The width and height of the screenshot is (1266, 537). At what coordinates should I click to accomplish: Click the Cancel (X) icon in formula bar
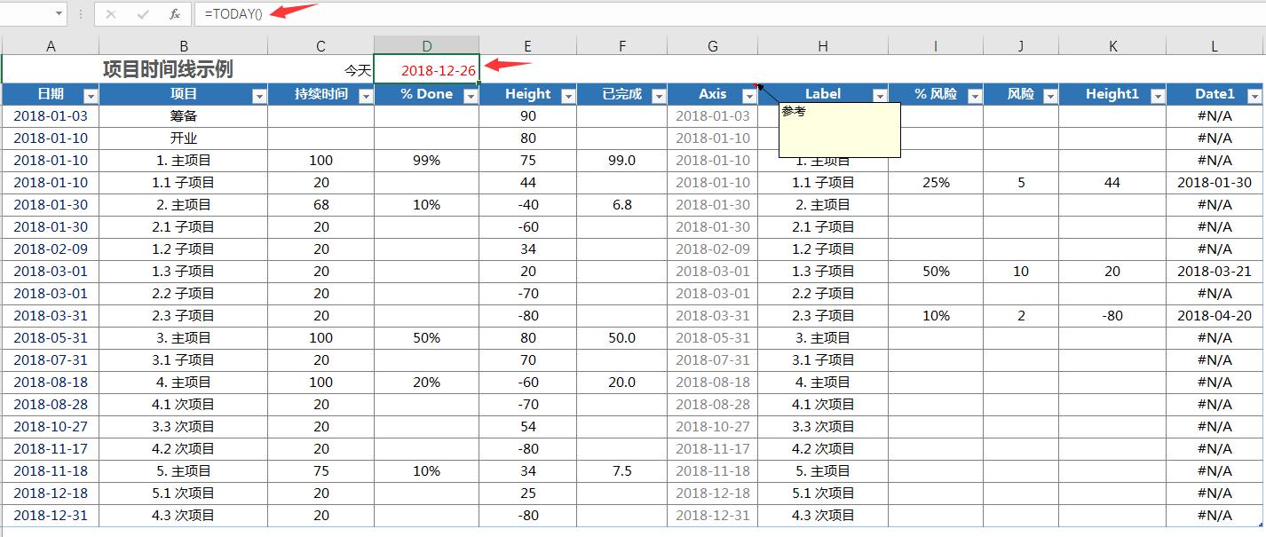110,13
